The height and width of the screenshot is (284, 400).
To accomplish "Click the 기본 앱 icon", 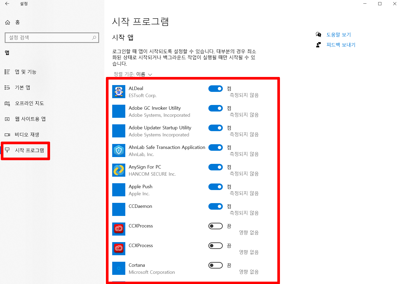I will [7, 87].
